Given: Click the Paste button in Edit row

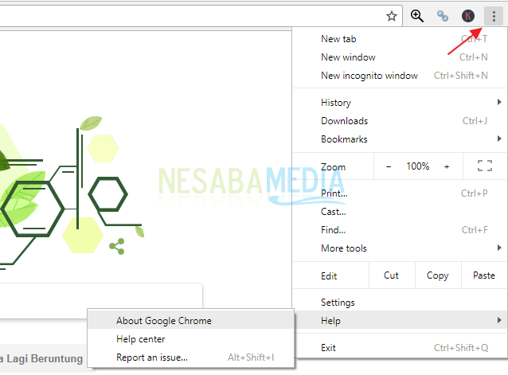Looking at the screenshot, I should [x=484, y=275].
